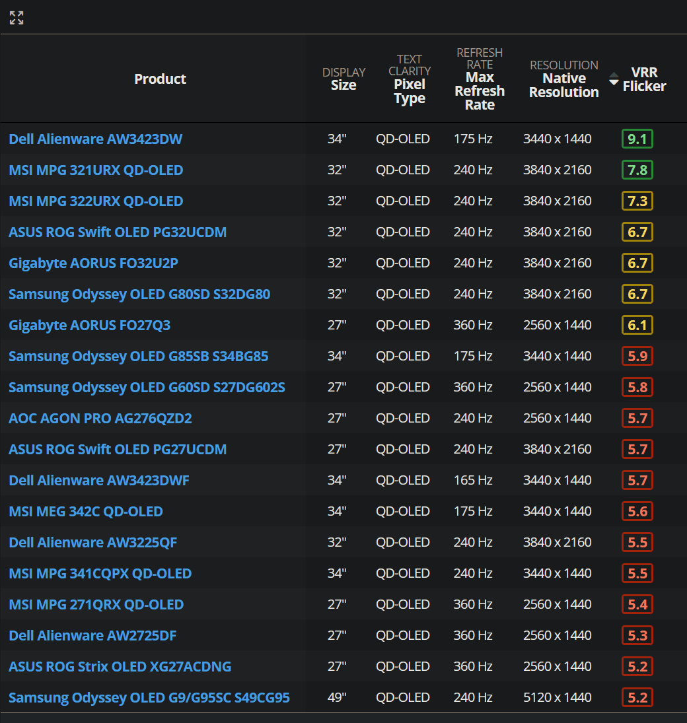Open Samsung Odyssey OLED G80SD S32DG80 link
Viewport: 687px width, 723px height.
coord(139,294)
